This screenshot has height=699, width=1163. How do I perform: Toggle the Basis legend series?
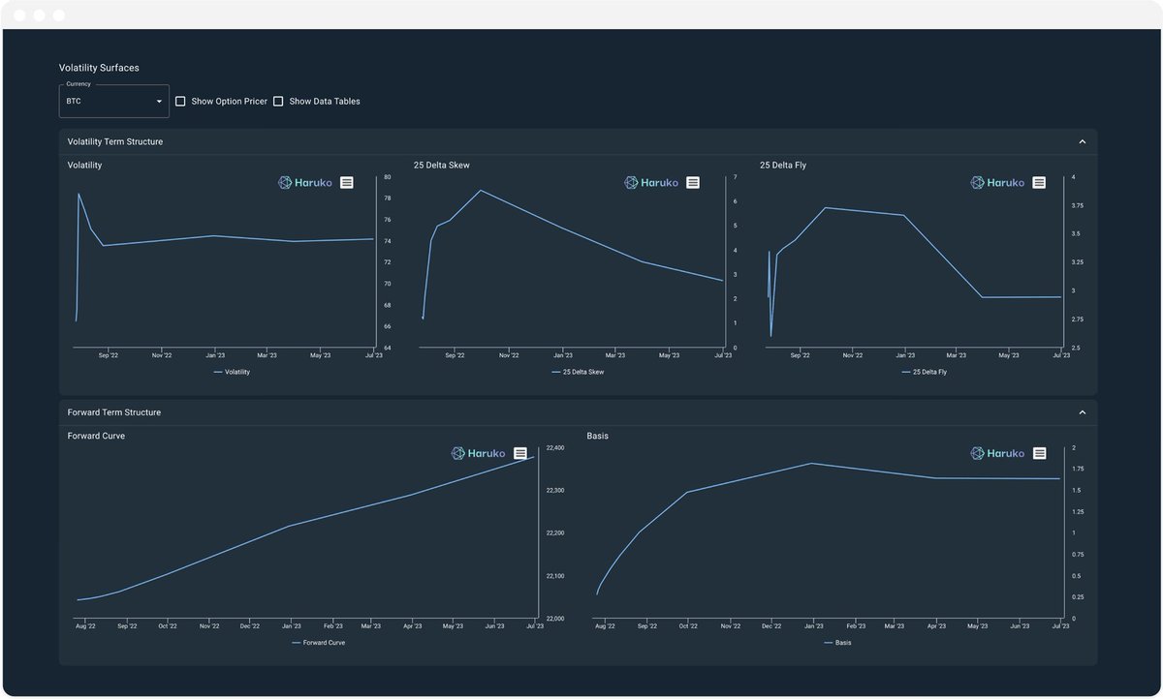837,643
